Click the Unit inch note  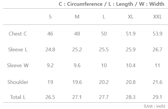(154, 106)
